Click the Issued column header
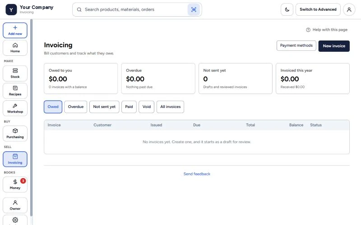The width and height of the screenshot is (361, 225). tap(156, 125)
